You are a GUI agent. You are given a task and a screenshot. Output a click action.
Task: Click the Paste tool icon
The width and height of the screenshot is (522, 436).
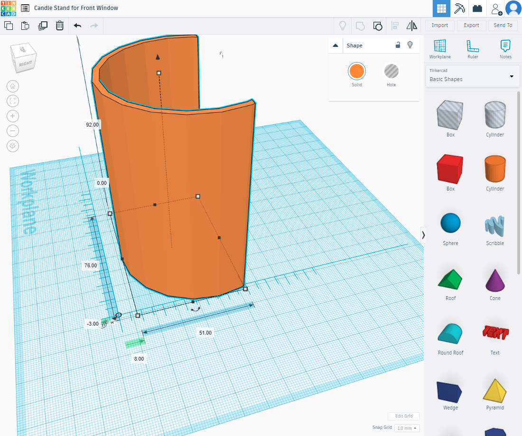[x=25, y=26]
